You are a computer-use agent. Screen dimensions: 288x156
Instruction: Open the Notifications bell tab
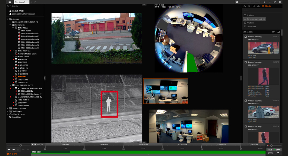tap(245, 6)
